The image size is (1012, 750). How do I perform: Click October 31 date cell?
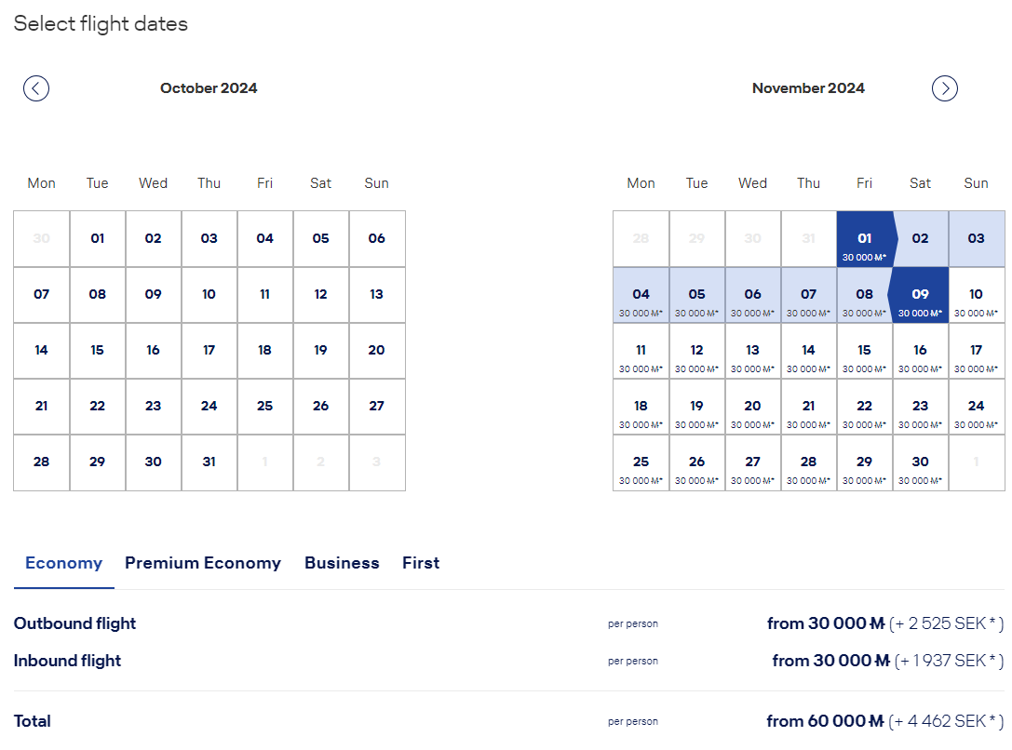(x=209, y=462)
